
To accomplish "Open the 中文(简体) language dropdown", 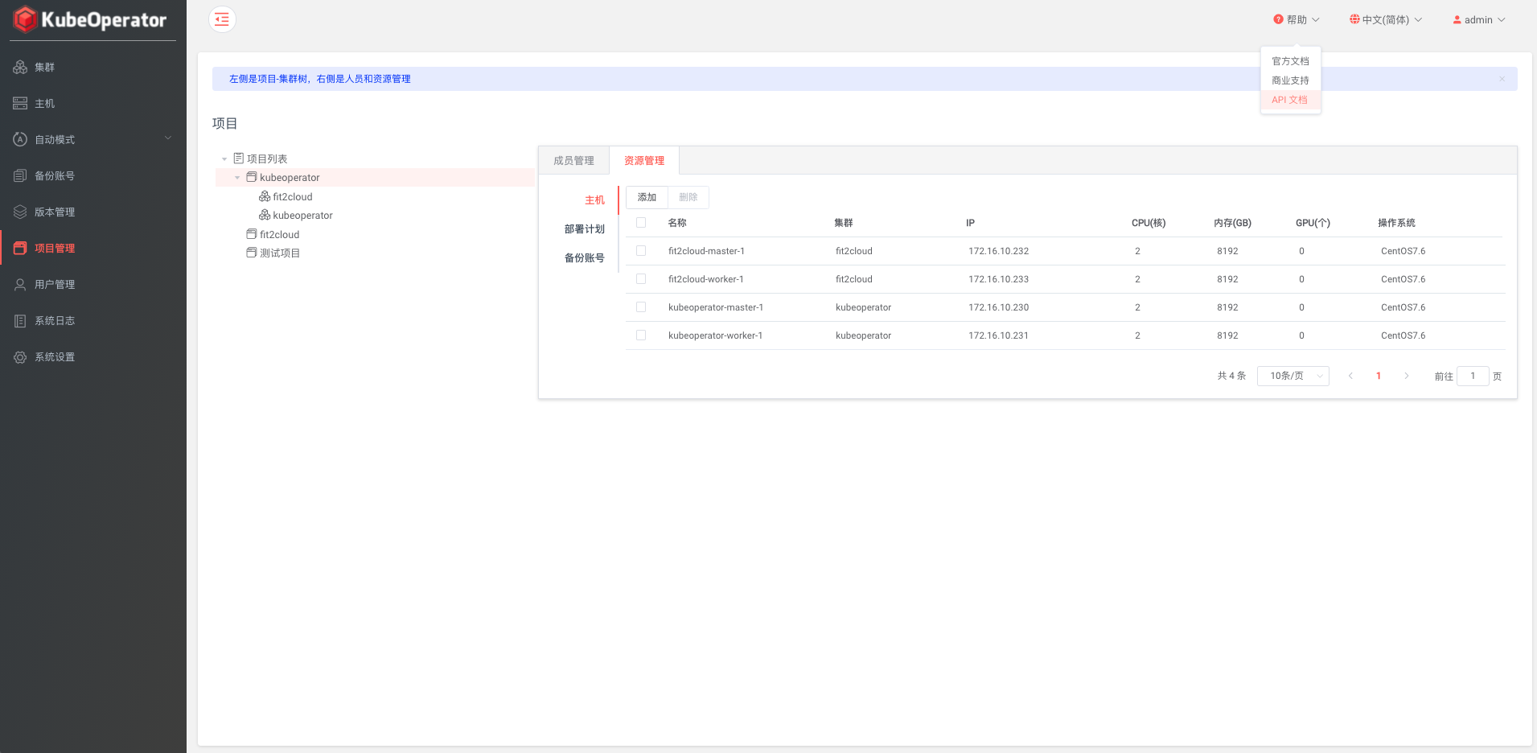I will pos(1386,20).
